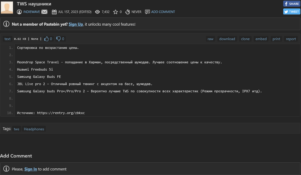Click the line starting 'Moondrop Space Travel'

click(119, 62)
